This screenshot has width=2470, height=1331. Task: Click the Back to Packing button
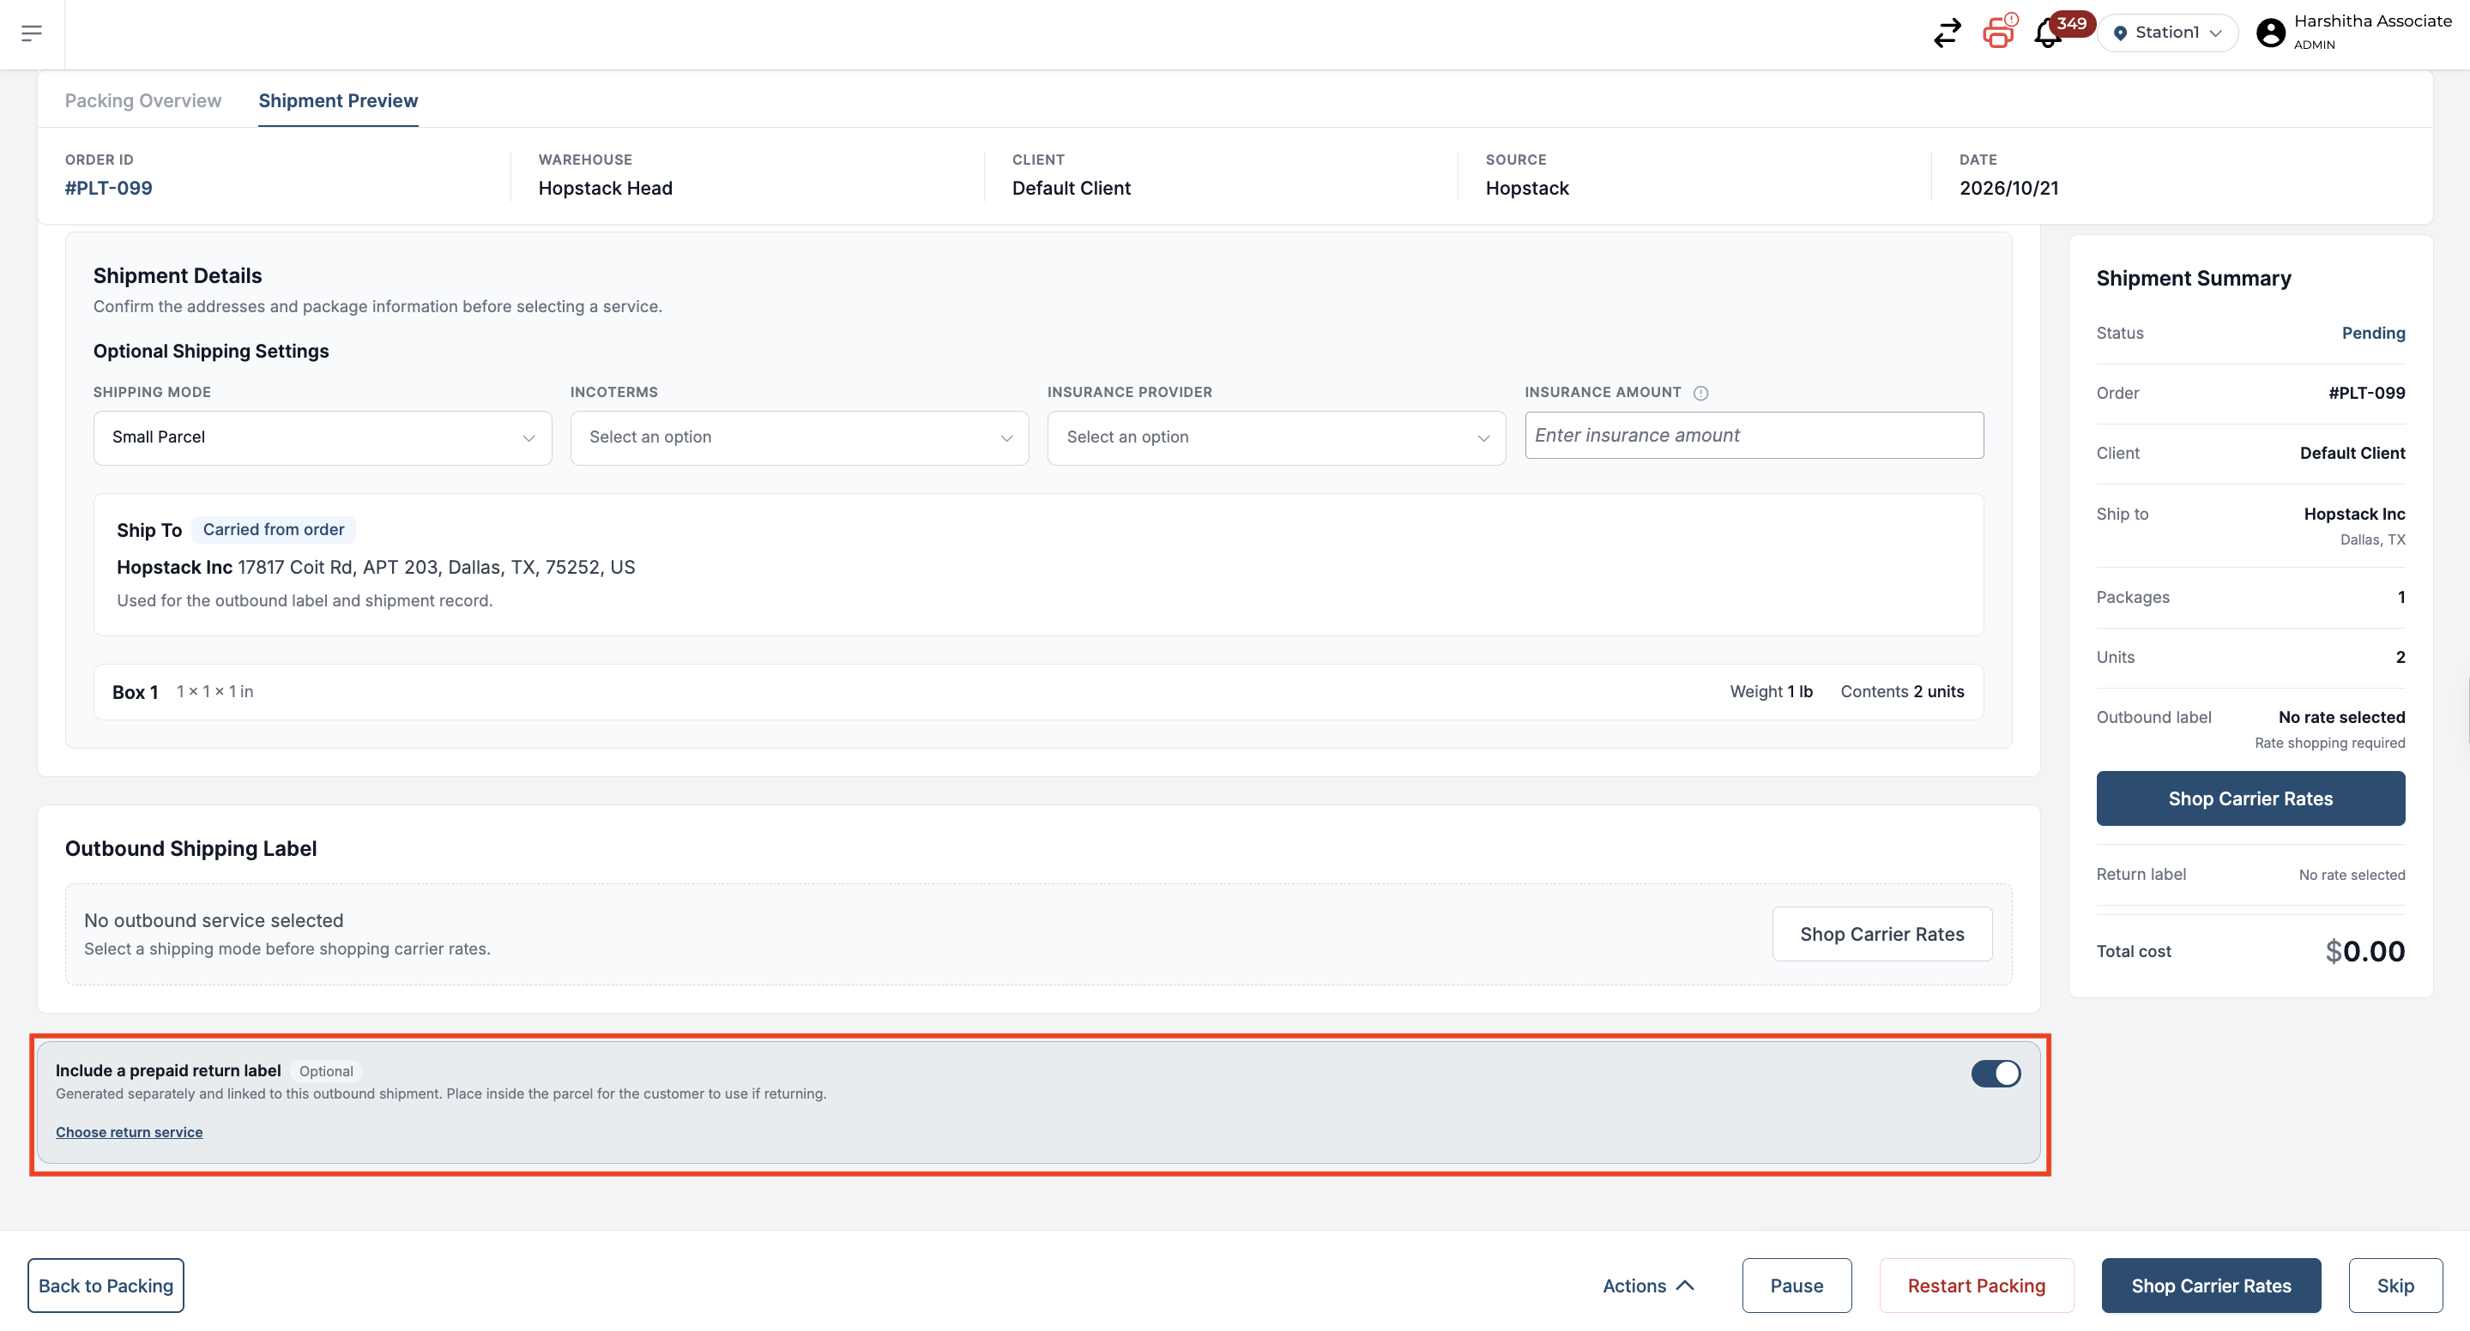pyautogui.click(x=106, y=1286)
